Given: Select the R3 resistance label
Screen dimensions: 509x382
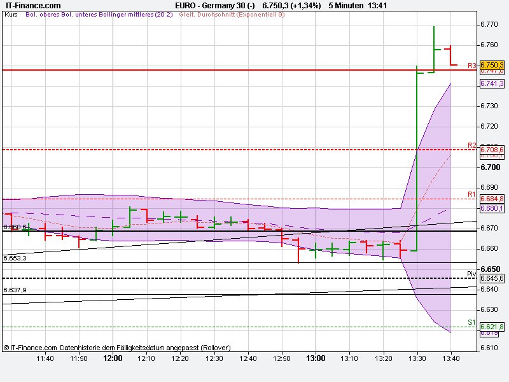Looking at the screenshot, I should [473, 65].
